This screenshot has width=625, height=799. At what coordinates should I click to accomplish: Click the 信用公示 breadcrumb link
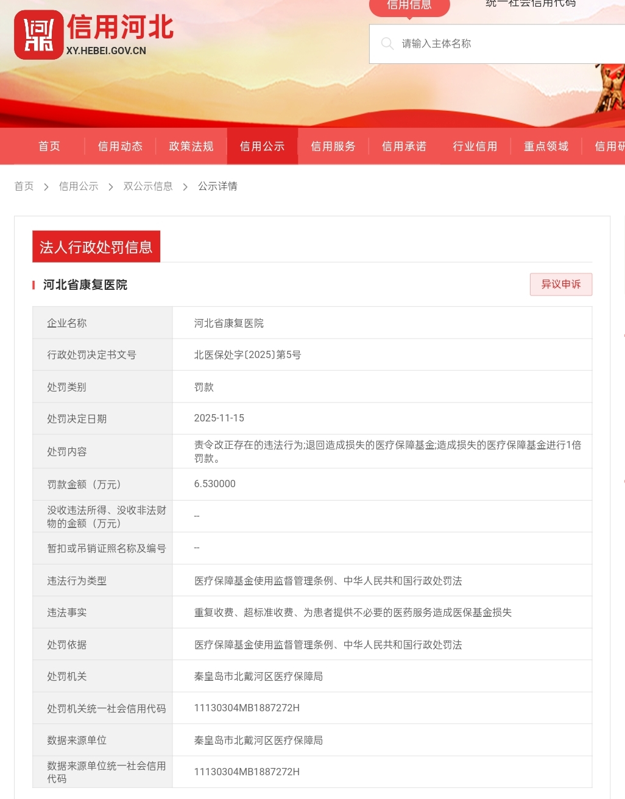coord(79,186)
